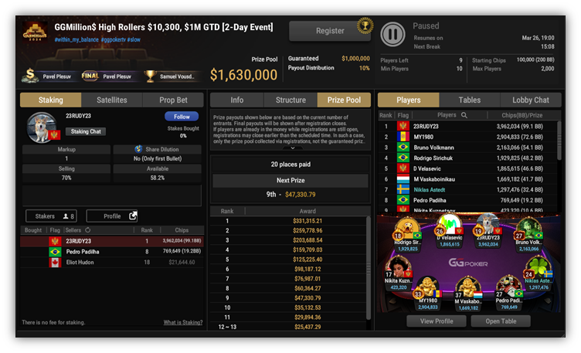Viewport: 581px width, 353px height.
Task: Click the trophy badge on Register button
Action: click(365, 25)
